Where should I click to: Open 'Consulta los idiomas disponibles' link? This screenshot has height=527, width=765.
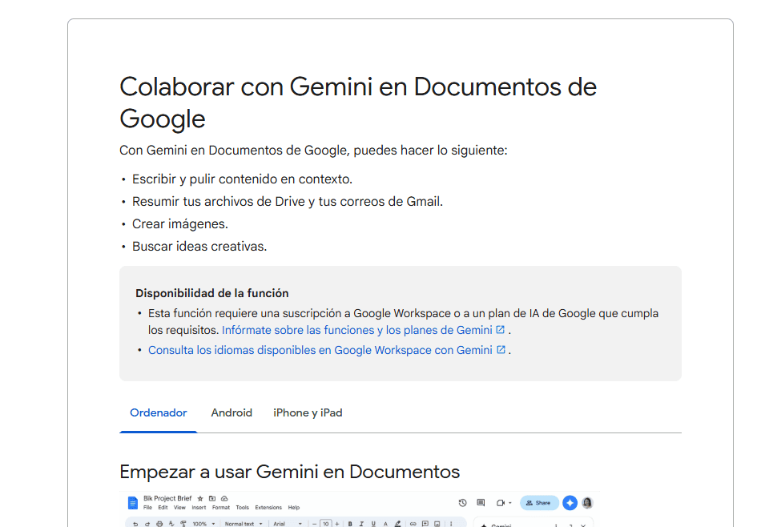click(x=320, y=350)
